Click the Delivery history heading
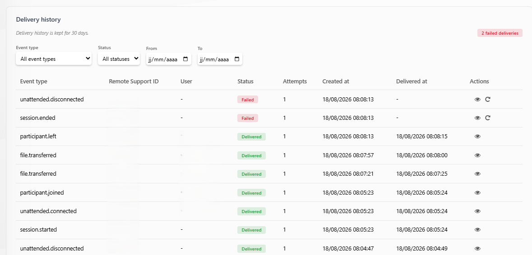This screenshot has width=532, height=255. [38, 20]
